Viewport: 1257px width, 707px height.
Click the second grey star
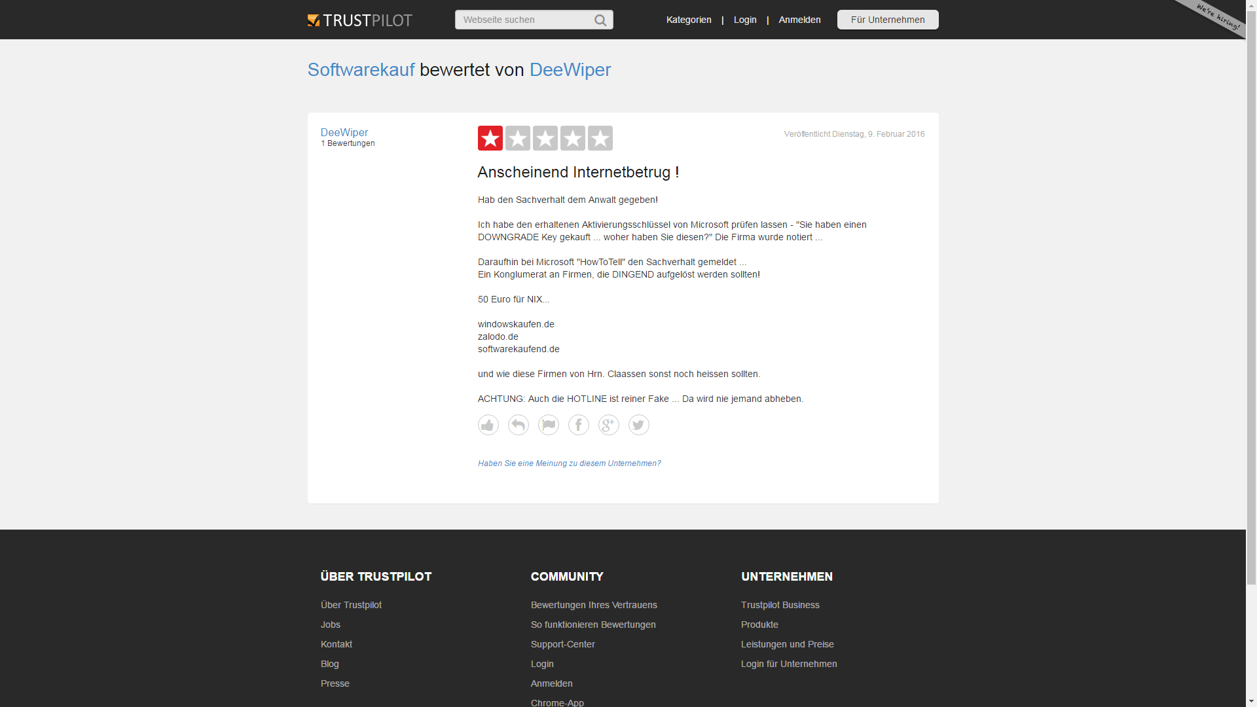pyautogui.click(x=518, y=138)
